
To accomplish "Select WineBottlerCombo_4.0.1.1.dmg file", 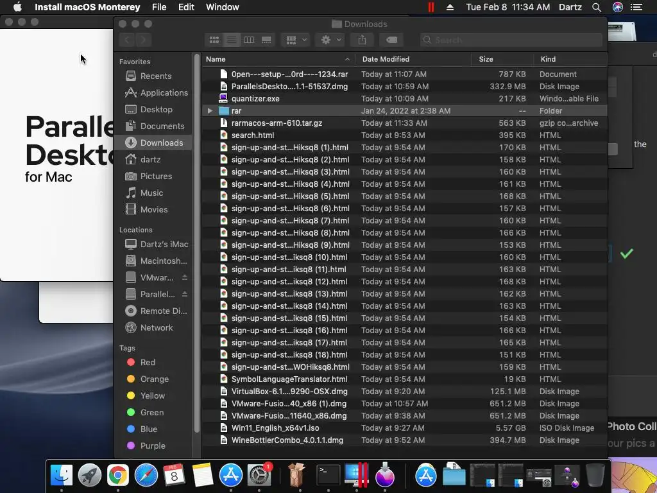I will click(x=405, y=440).
